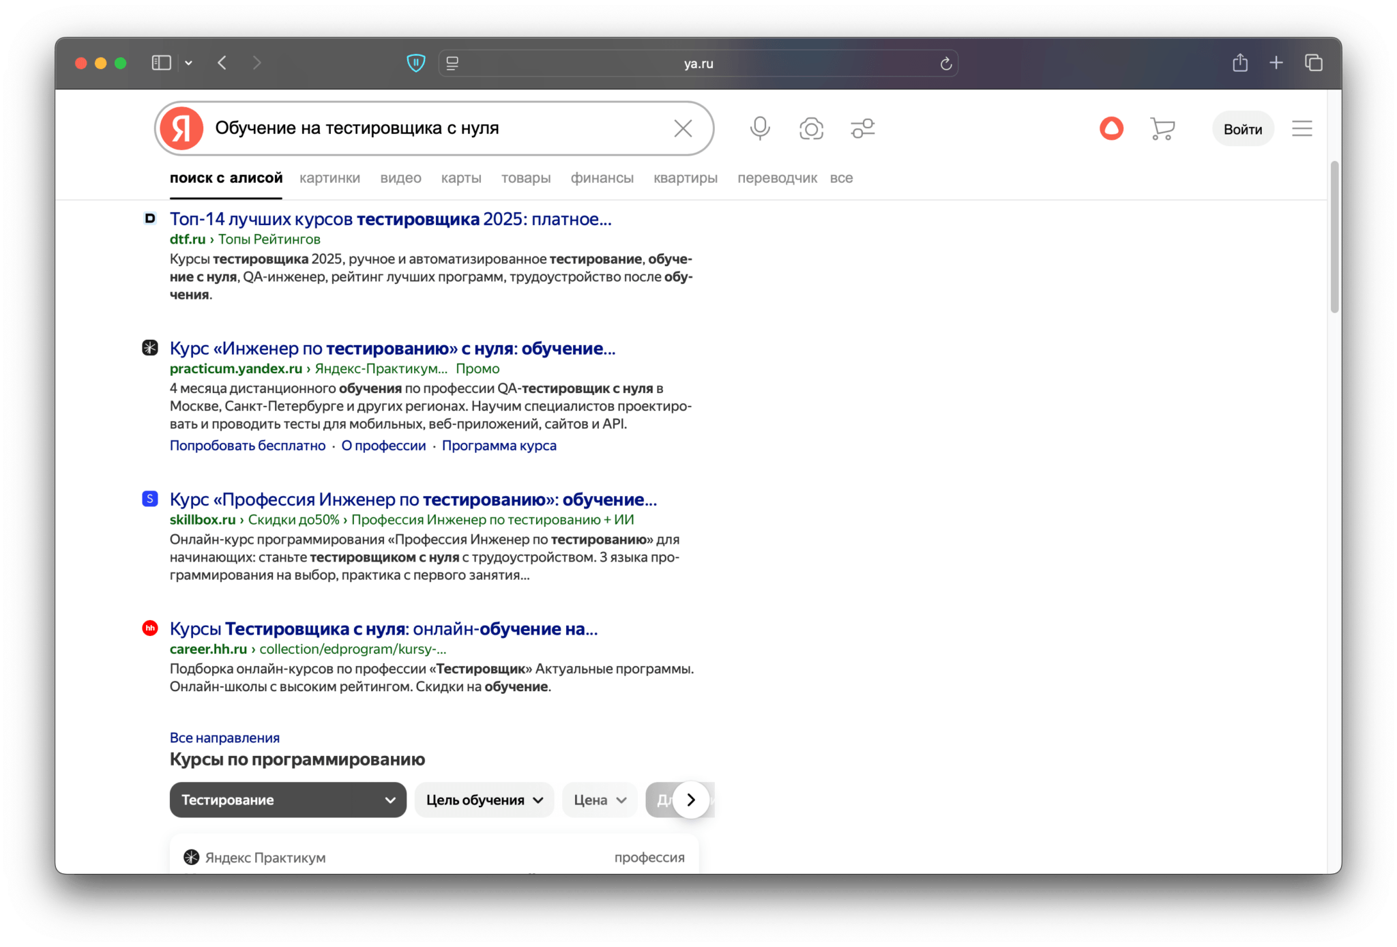1397x947 pixels.
Task: Open image search camera icon
Action: coord(811,128)
